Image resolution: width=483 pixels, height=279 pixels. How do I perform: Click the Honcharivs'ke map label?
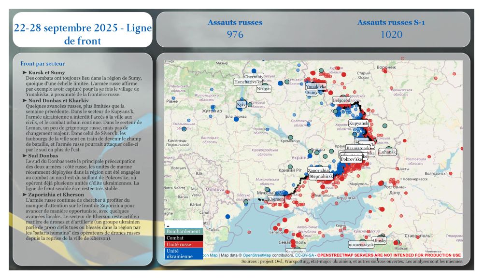[x=248, y=82]
